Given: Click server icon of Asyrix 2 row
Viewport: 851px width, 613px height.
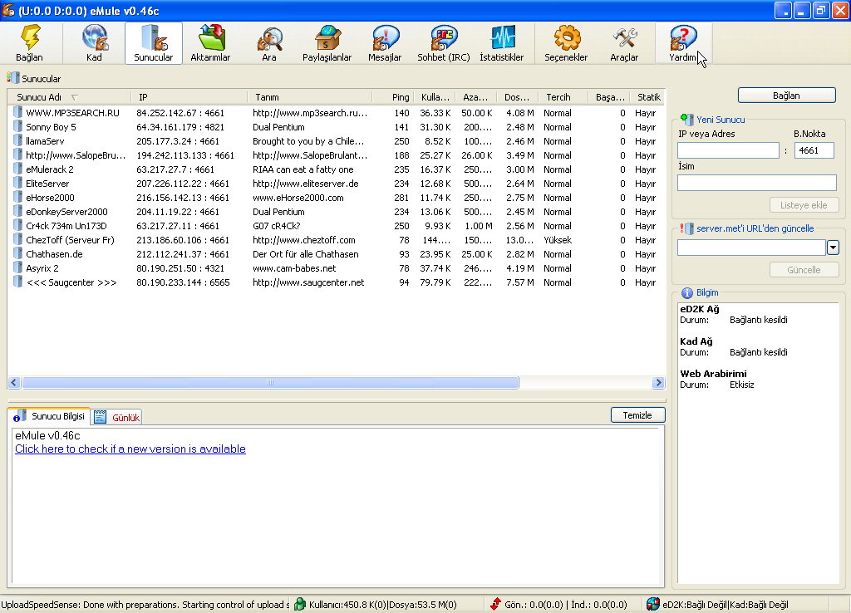Looking at the screenshot, I should pyautogui.click(x=18, y=268).
